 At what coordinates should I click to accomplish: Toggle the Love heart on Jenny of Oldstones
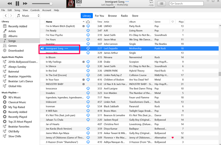pos(173,138)
